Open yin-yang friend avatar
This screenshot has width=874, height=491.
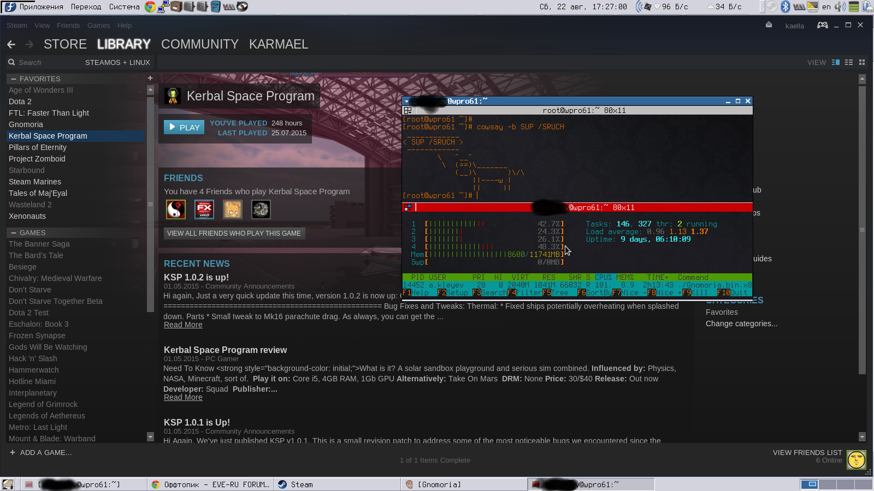(x=176, y=209)
